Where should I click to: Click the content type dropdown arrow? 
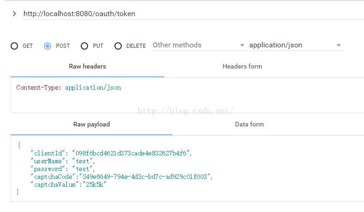tap(339, 45)
